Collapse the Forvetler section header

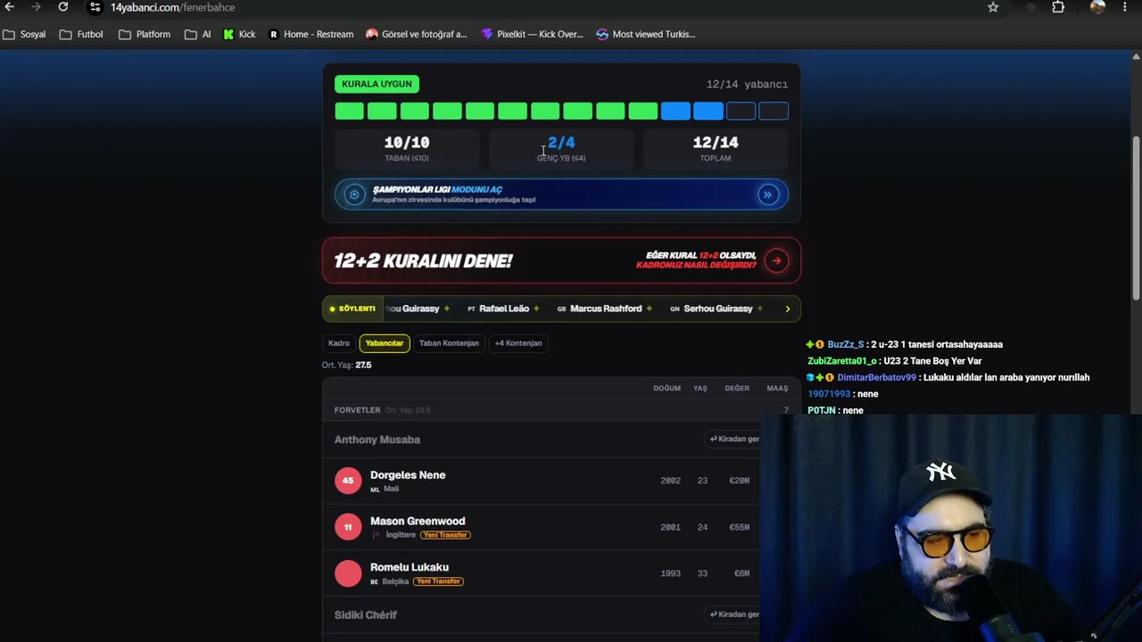(561, 410)
